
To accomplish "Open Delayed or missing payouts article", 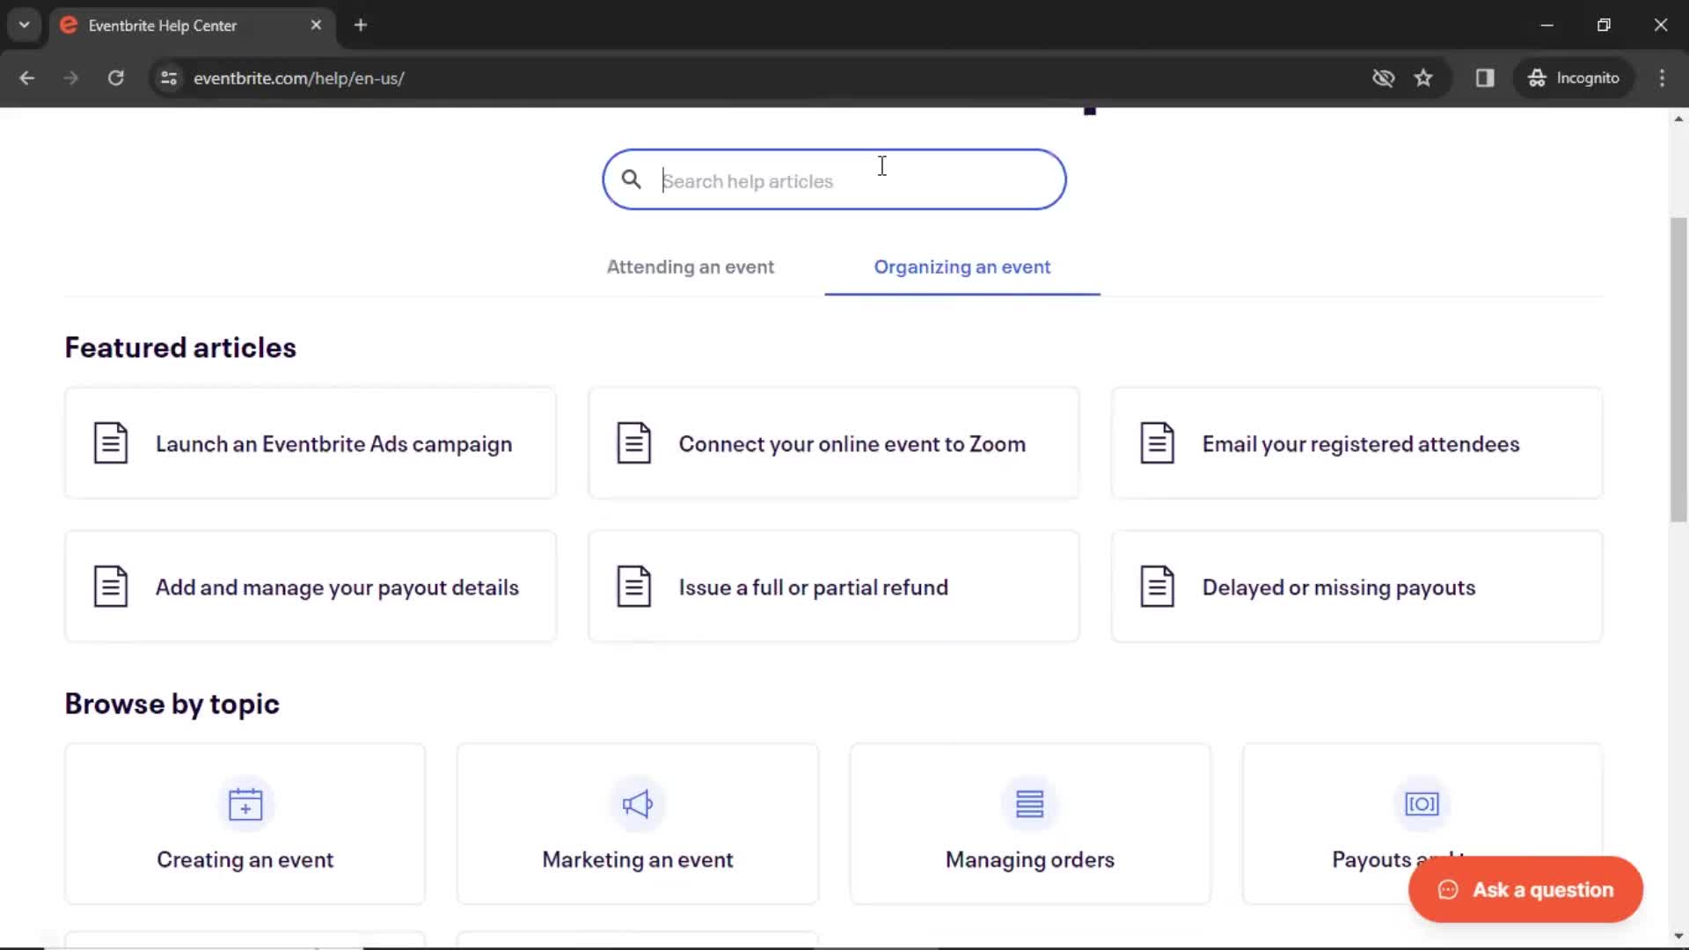I will [x=1356, y=587].
